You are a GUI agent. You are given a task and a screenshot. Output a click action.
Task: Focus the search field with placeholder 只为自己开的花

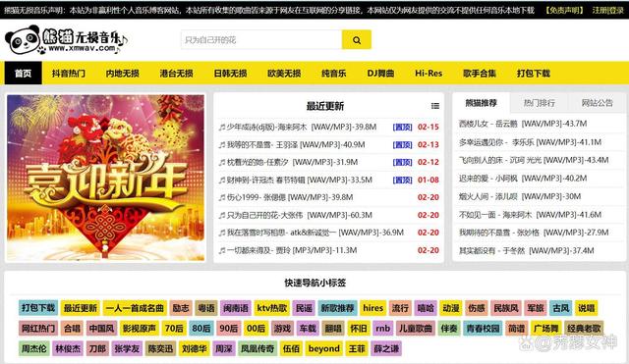tap(261, 40)
